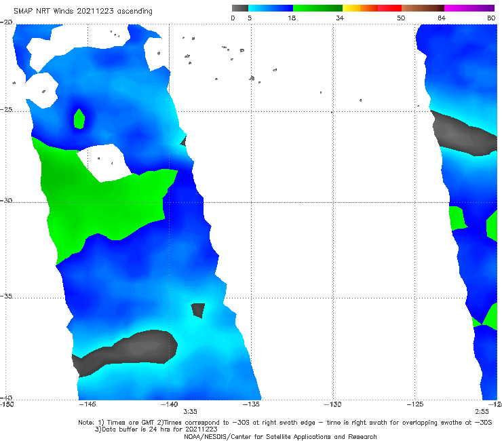Click the longitude label '-125'

pyautogui.click(x=415, y=404)
